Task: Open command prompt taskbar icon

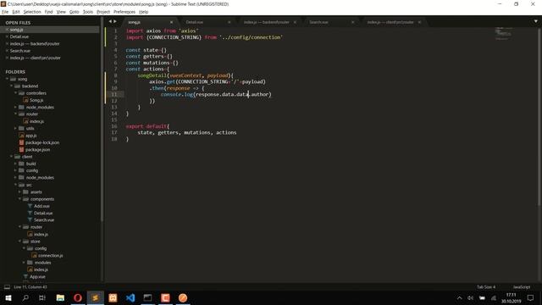Action: pos(147,297)
